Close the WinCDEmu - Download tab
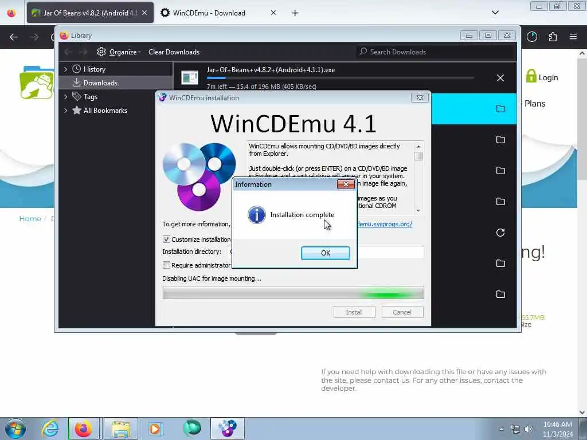The height and width of the screenshot is (440, 587). pyautogui.click(x=273, y=13)
